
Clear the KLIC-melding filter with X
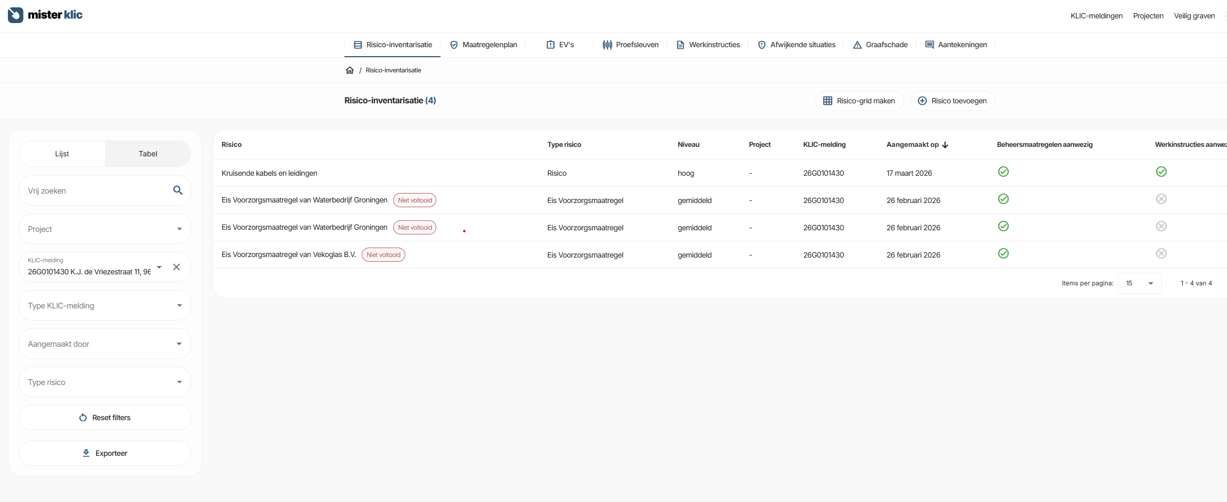pyautogui.click(x=176, y=267)
